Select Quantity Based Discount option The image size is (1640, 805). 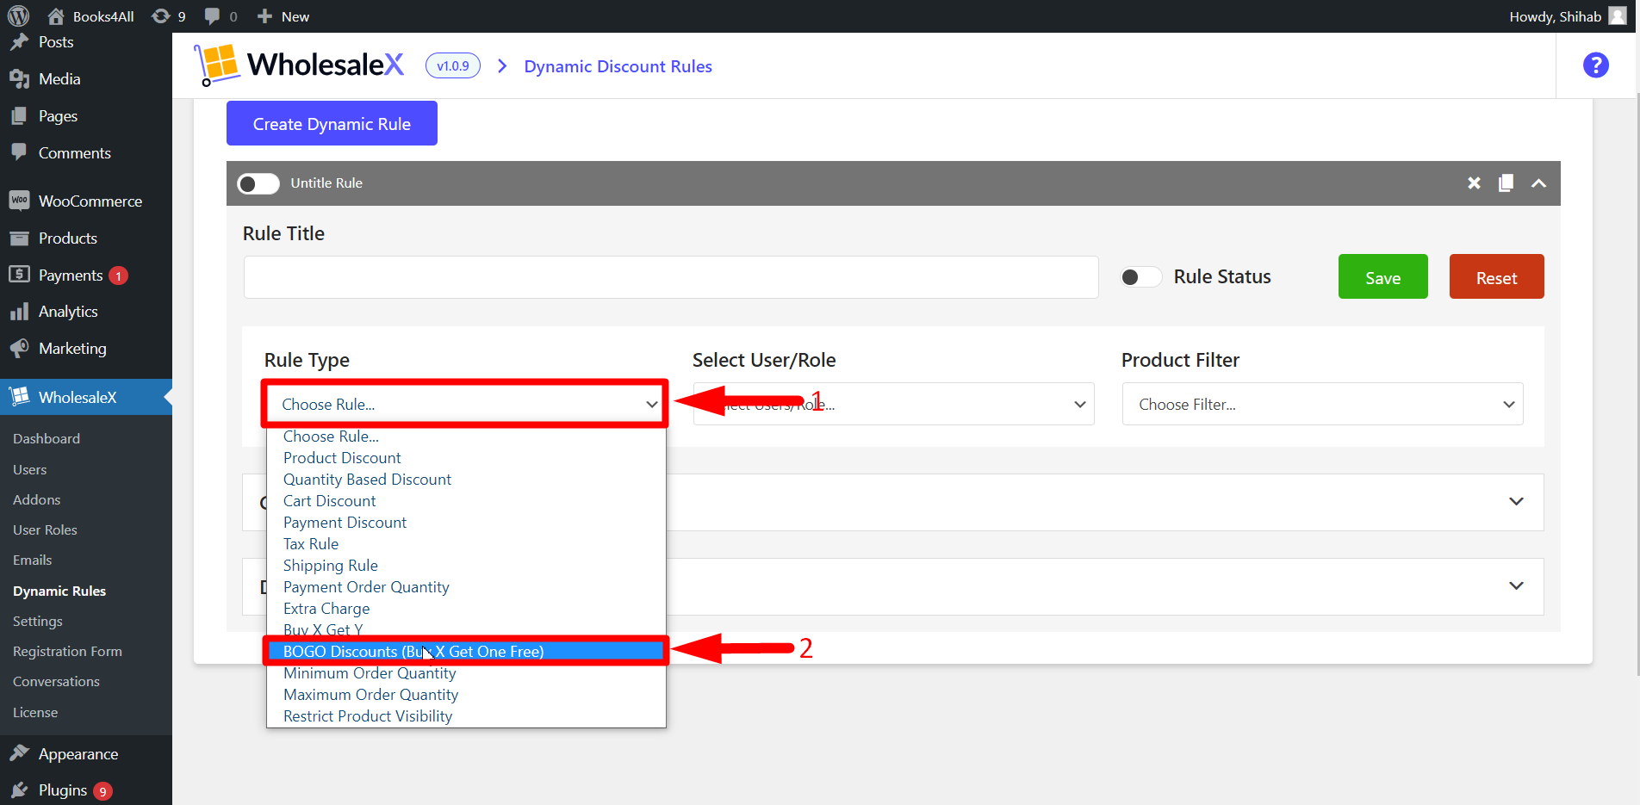(x=466, y=480)
